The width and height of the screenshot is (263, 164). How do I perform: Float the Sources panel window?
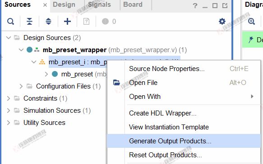(x=225, y=6)
